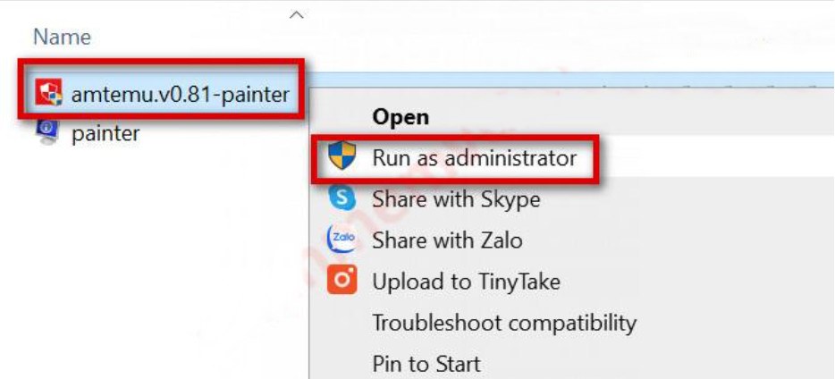Click blank column header space right of Name

(x=536, y=37)
